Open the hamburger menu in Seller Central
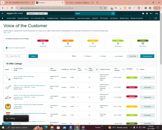 tap(2, 13)
